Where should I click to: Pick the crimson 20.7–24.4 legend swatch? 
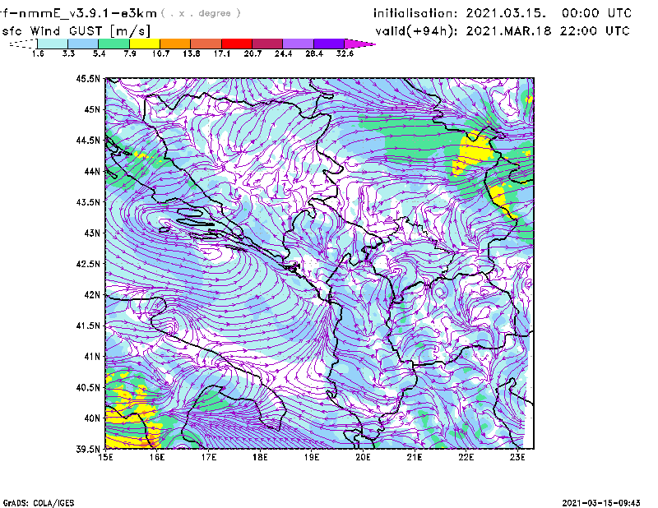267,44
